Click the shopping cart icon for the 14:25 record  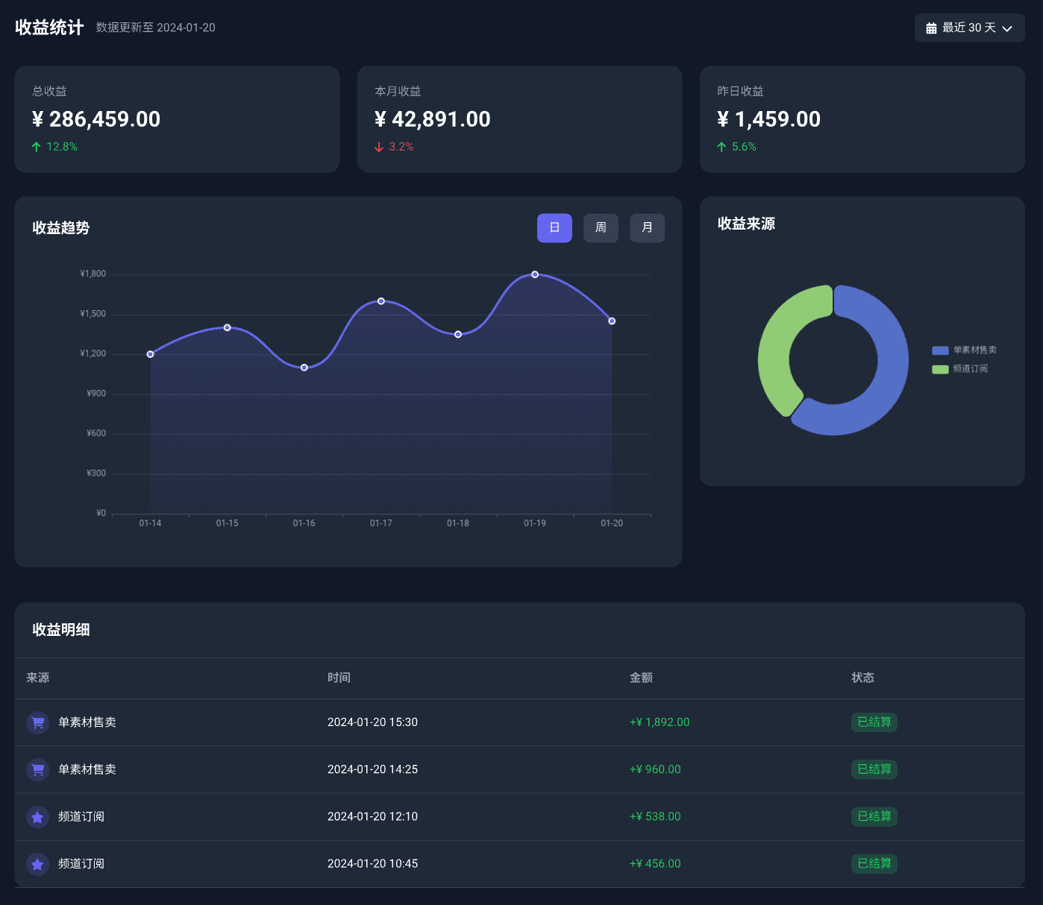[x=37, y=769]
